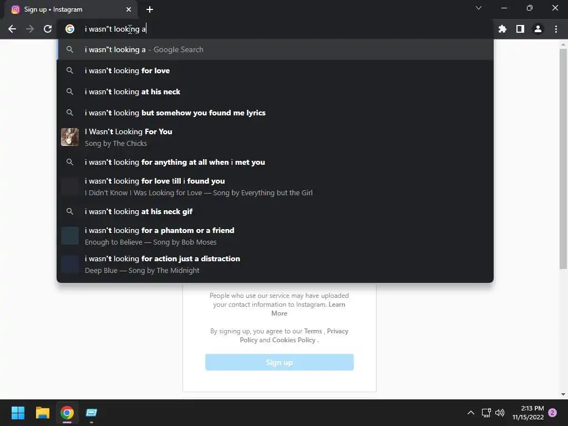Open the Windows Start menu

(18, 413)
